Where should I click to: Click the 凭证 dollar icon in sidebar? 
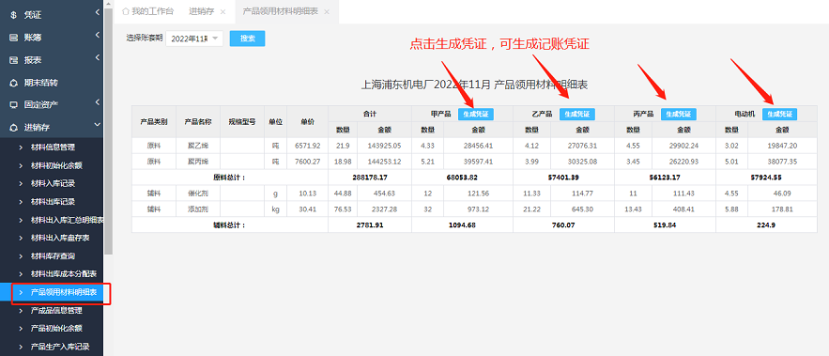point(14,15)
